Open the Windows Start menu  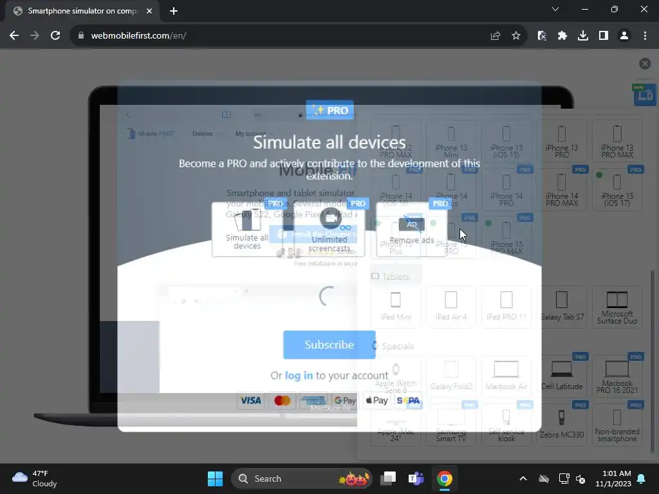point(215,479)
